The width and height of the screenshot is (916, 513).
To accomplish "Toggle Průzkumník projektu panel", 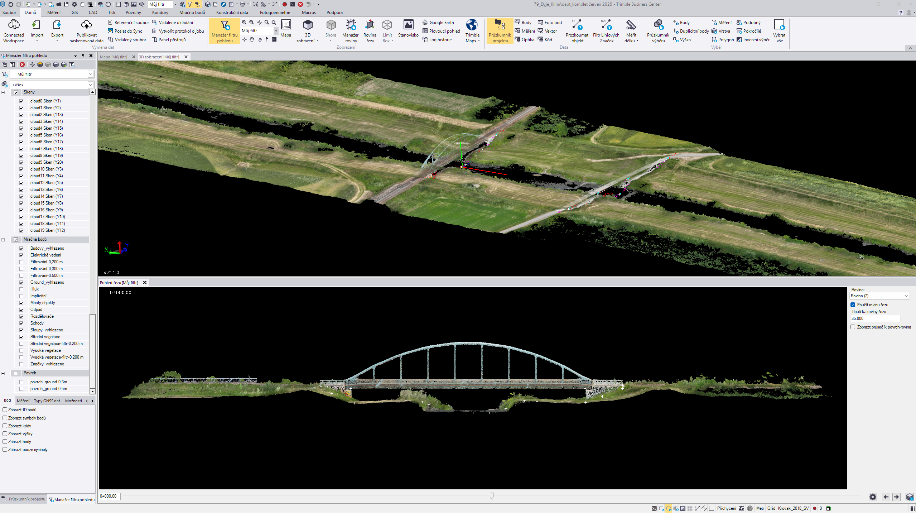I will pos(500,31).
